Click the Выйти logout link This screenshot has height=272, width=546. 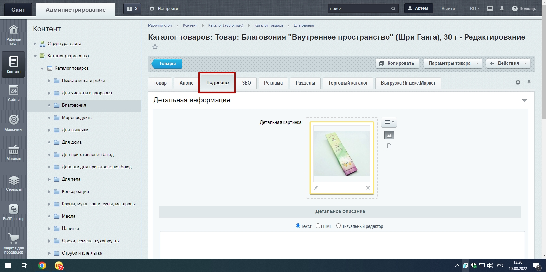coord(448,9)
